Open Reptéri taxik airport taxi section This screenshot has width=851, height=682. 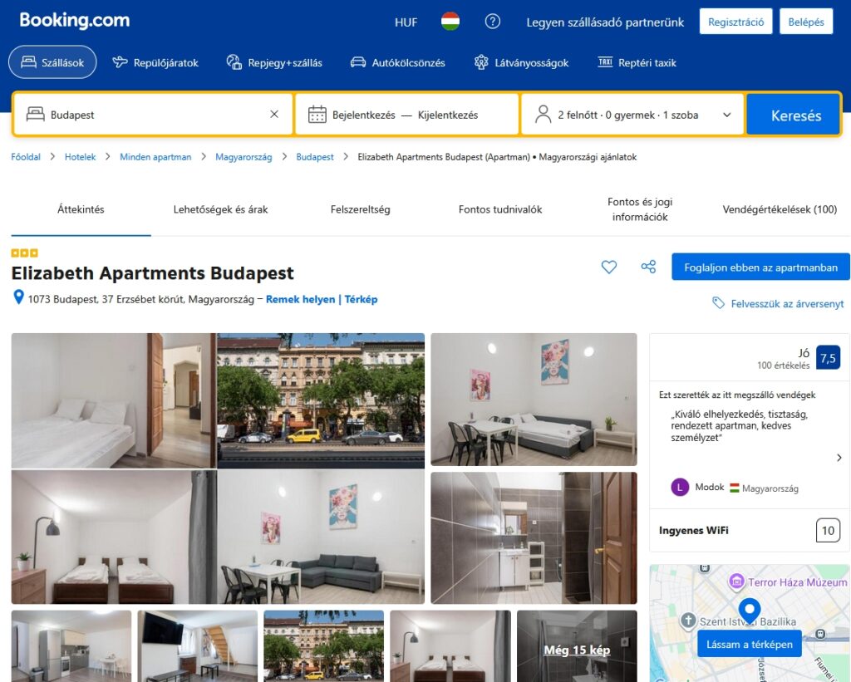point(637,62)
